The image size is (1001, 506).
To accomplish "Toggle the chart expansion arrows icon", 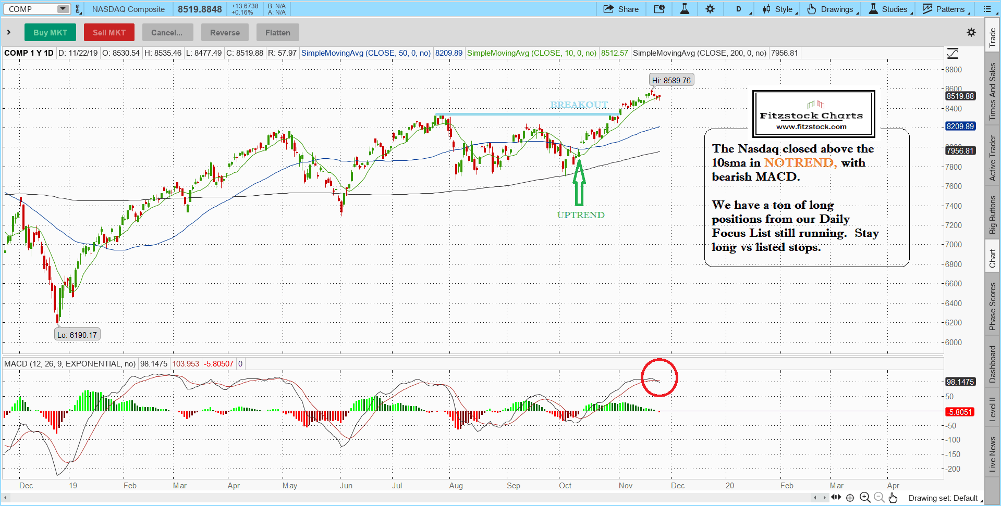I will coord(836,498).
